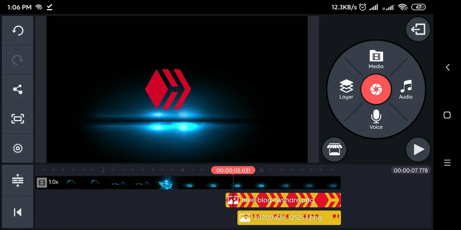Tap the capture frame icon
This screenshot has width=461, height=230.
(x=18, y=119)
